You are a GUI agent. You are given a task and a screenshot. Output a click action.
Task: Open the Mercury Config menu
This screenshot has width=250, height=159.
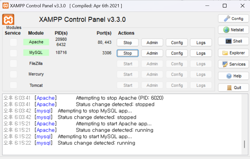(x=177, y=74)
